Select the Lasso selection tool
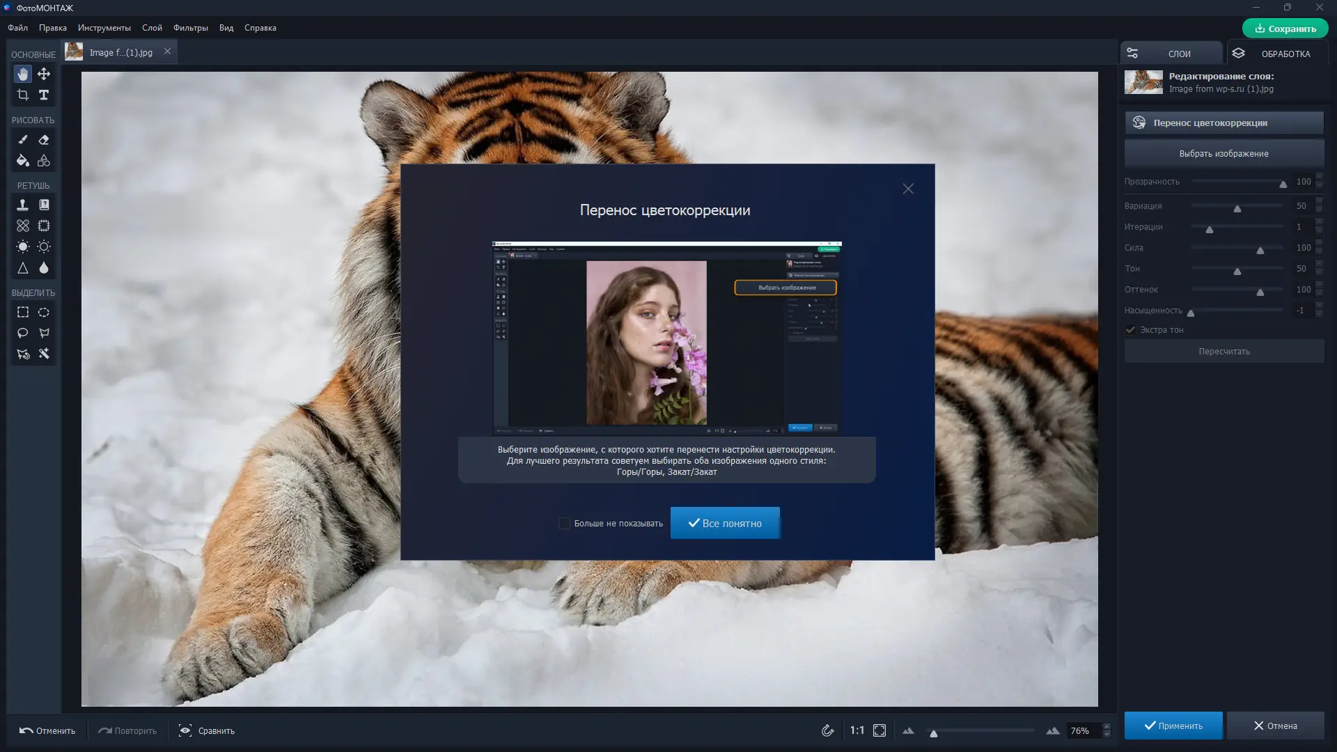The width and height of the screenshot is (1337, 752). 22,333
